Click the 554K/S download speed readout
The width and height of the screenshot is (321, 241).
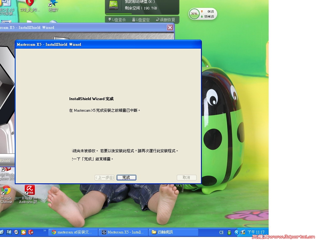point(208,17)
